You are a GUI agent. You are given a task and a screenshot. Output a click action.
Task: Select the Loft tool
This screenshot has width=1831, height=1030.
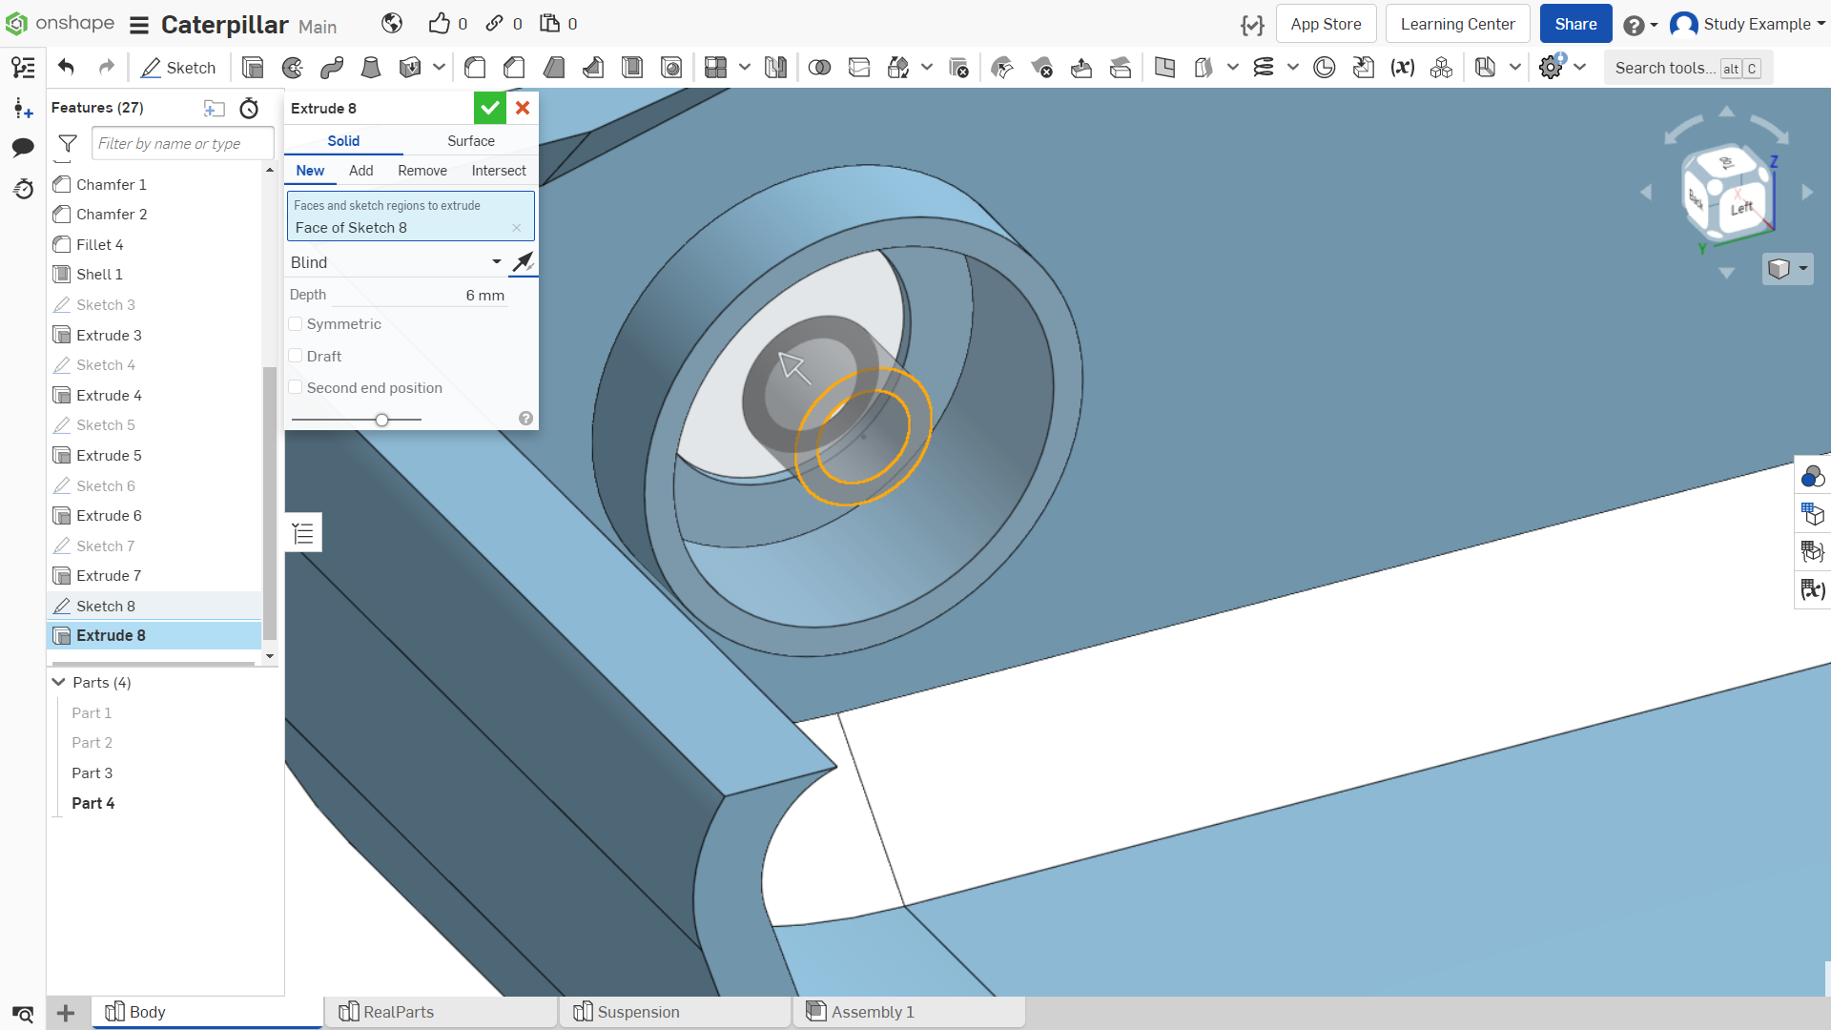(371, 67)
